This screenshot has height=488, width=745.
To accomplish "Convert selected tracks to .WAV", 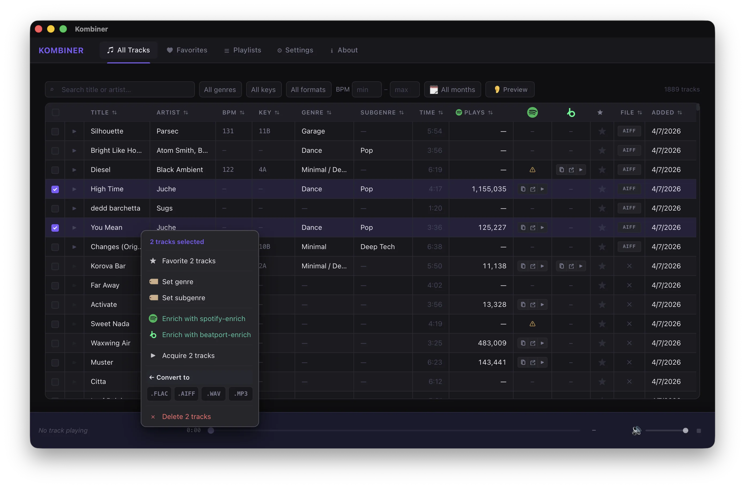I will pos(214,394).
